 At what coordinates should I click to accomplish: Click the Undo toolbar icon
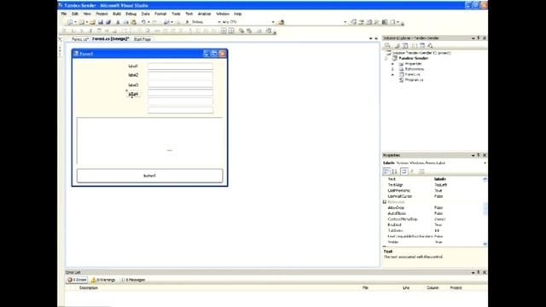pyautogui.click(x=143, y=22)
